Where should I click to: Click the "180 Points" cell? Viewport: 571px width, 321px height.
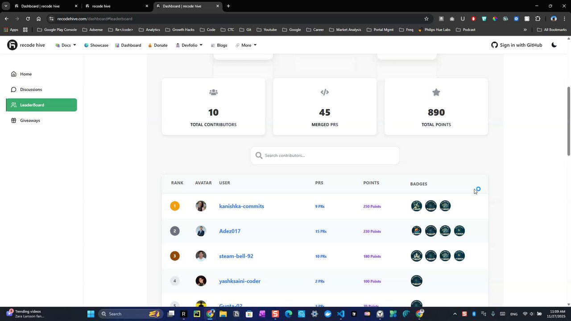(372, 256)
